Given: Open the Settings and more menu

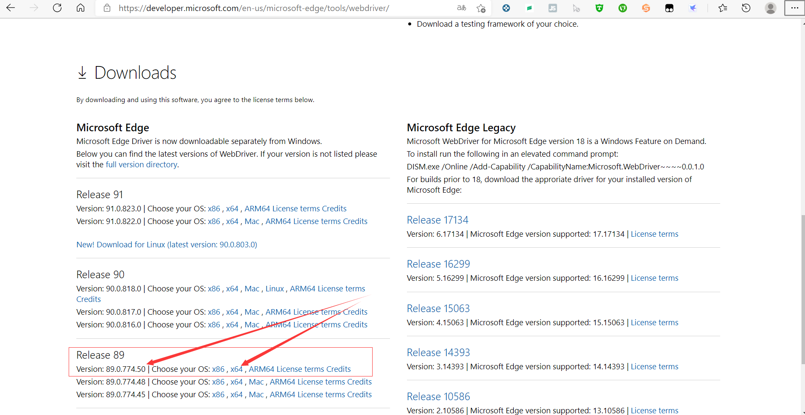Looking at the screenshot, I should click(x=794, y=8).
